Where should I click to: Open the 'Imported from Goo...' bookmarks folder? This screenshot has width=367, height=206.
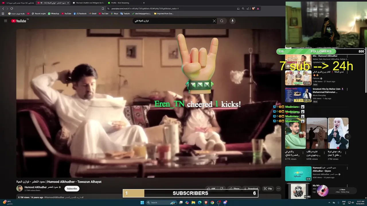(x=164, y=13)
